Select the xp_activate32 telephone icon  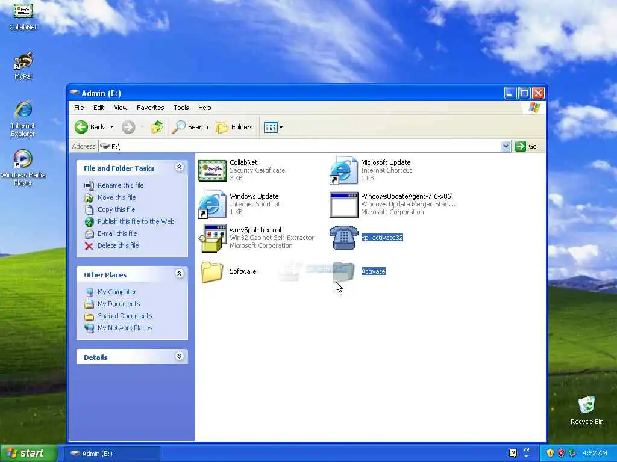(x=343, y=238)
